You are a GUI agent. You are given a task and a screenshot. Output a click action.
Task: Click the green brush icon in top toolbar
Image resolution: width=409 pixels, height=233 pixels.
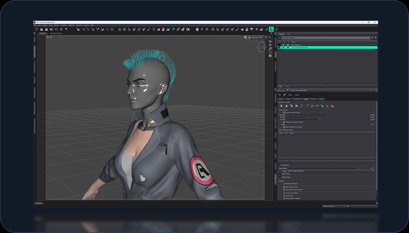click(x=267, y=30)
